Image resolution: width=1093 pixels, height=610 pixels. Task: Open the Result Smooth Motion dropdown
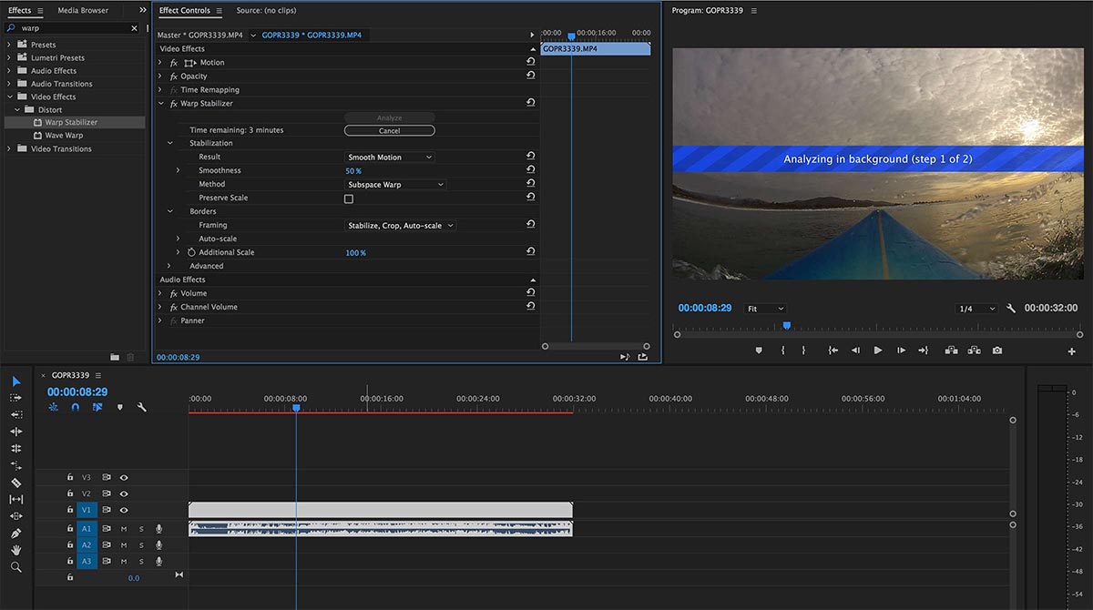pyautogui.click(x=390, y=158)
